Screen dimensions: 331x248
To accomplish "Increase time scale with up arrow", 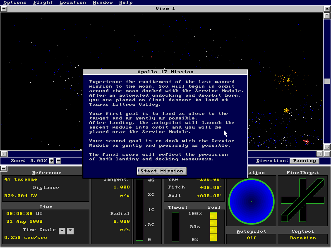I will (62, 231).
